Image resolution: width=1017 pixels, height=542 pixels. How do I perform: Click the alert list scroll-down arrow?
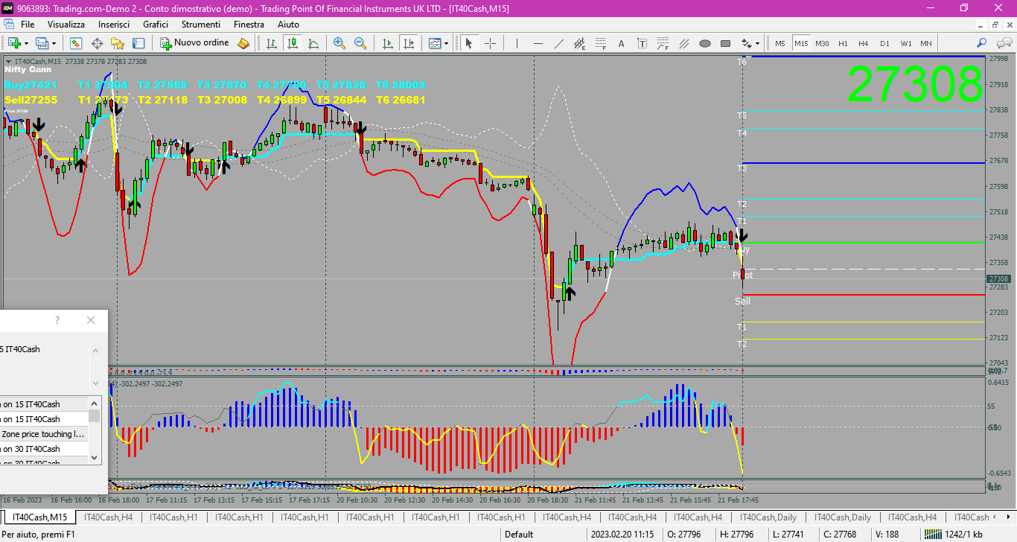click(x=95, y=457)
